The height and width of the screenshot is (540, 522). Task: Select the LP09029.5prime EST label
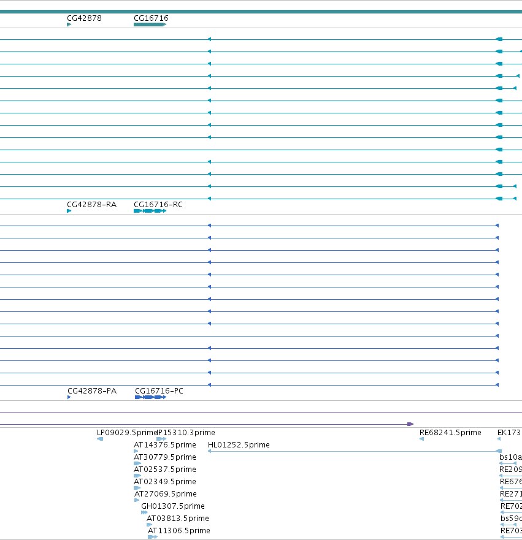pos(127,433)
